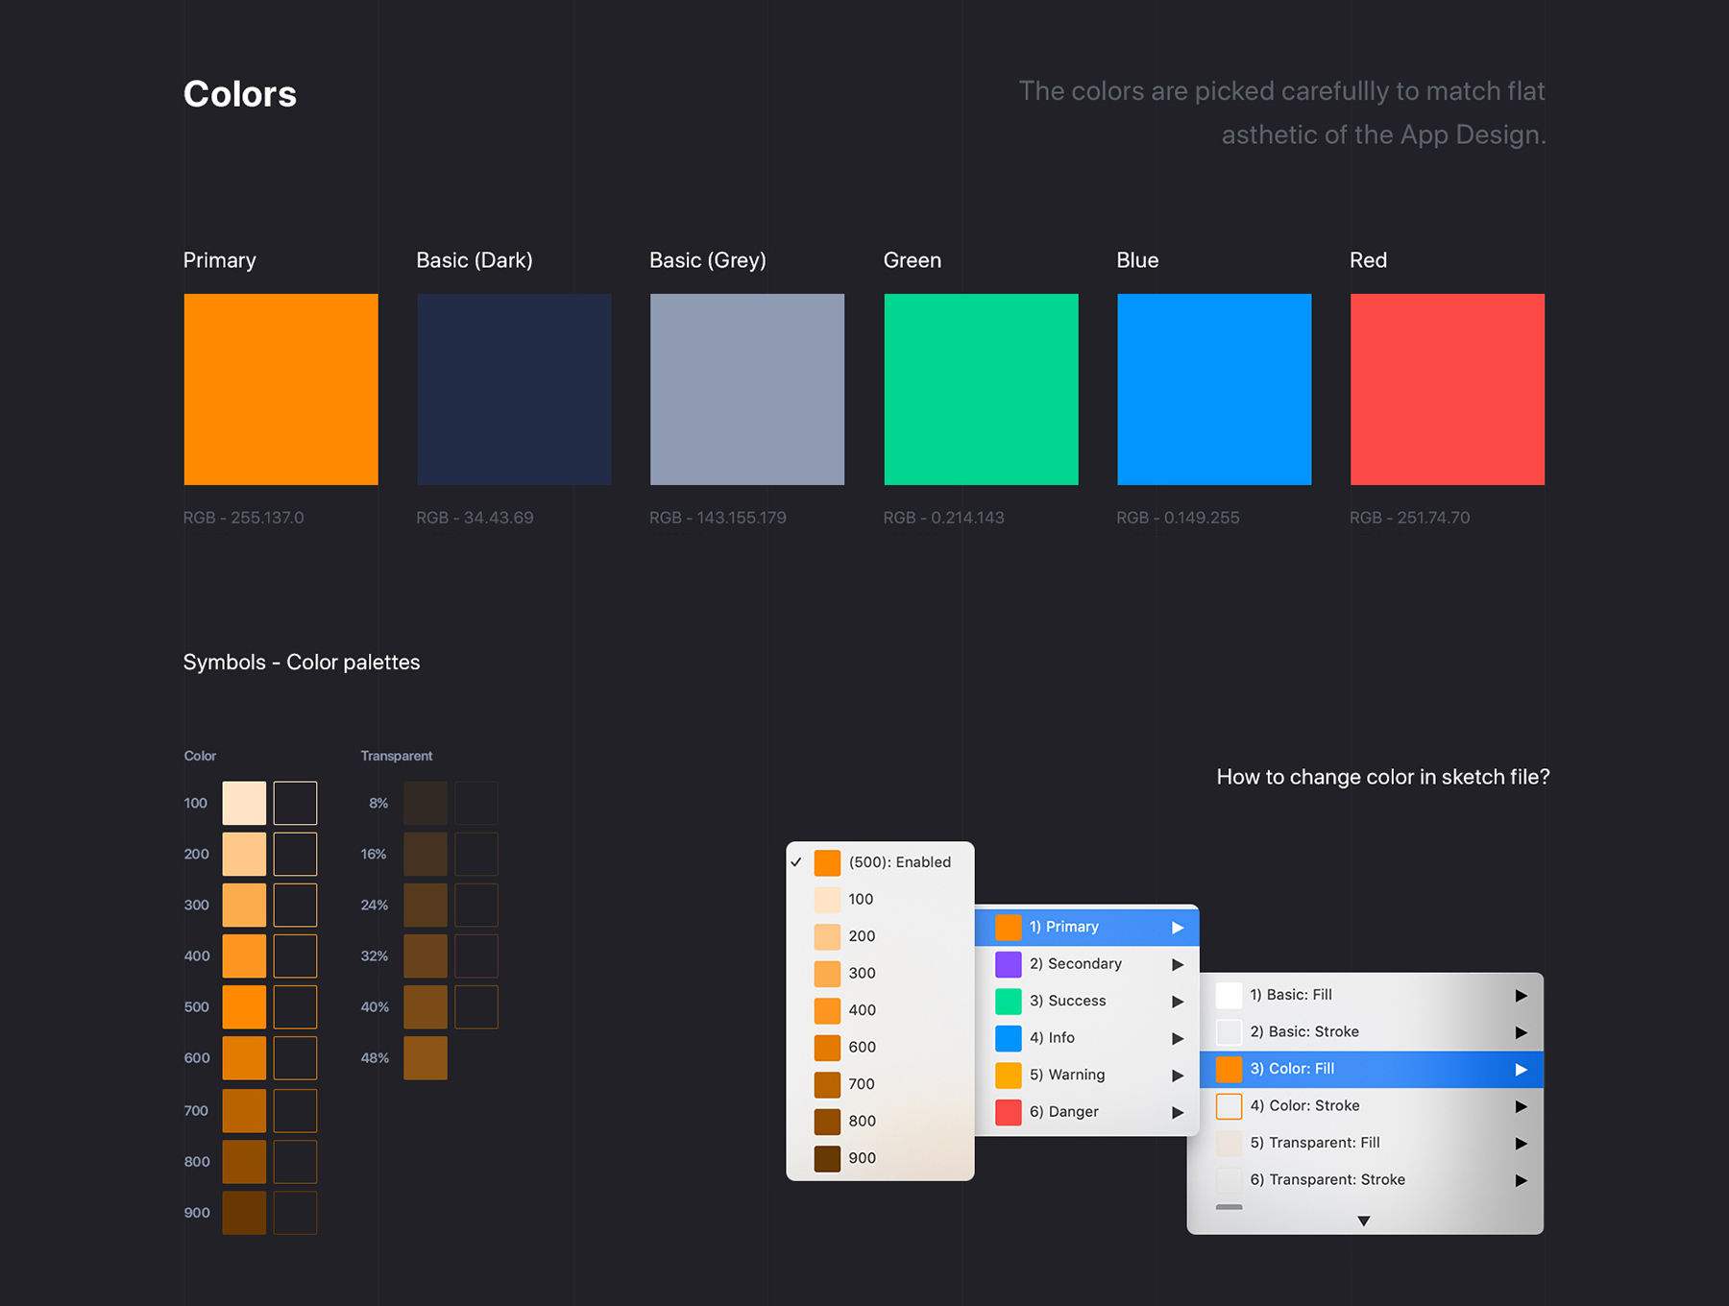The width and height of the screenshot is (1729, 1306).
Task: Click the green Success color icon
Action: click(1008, 1002)
